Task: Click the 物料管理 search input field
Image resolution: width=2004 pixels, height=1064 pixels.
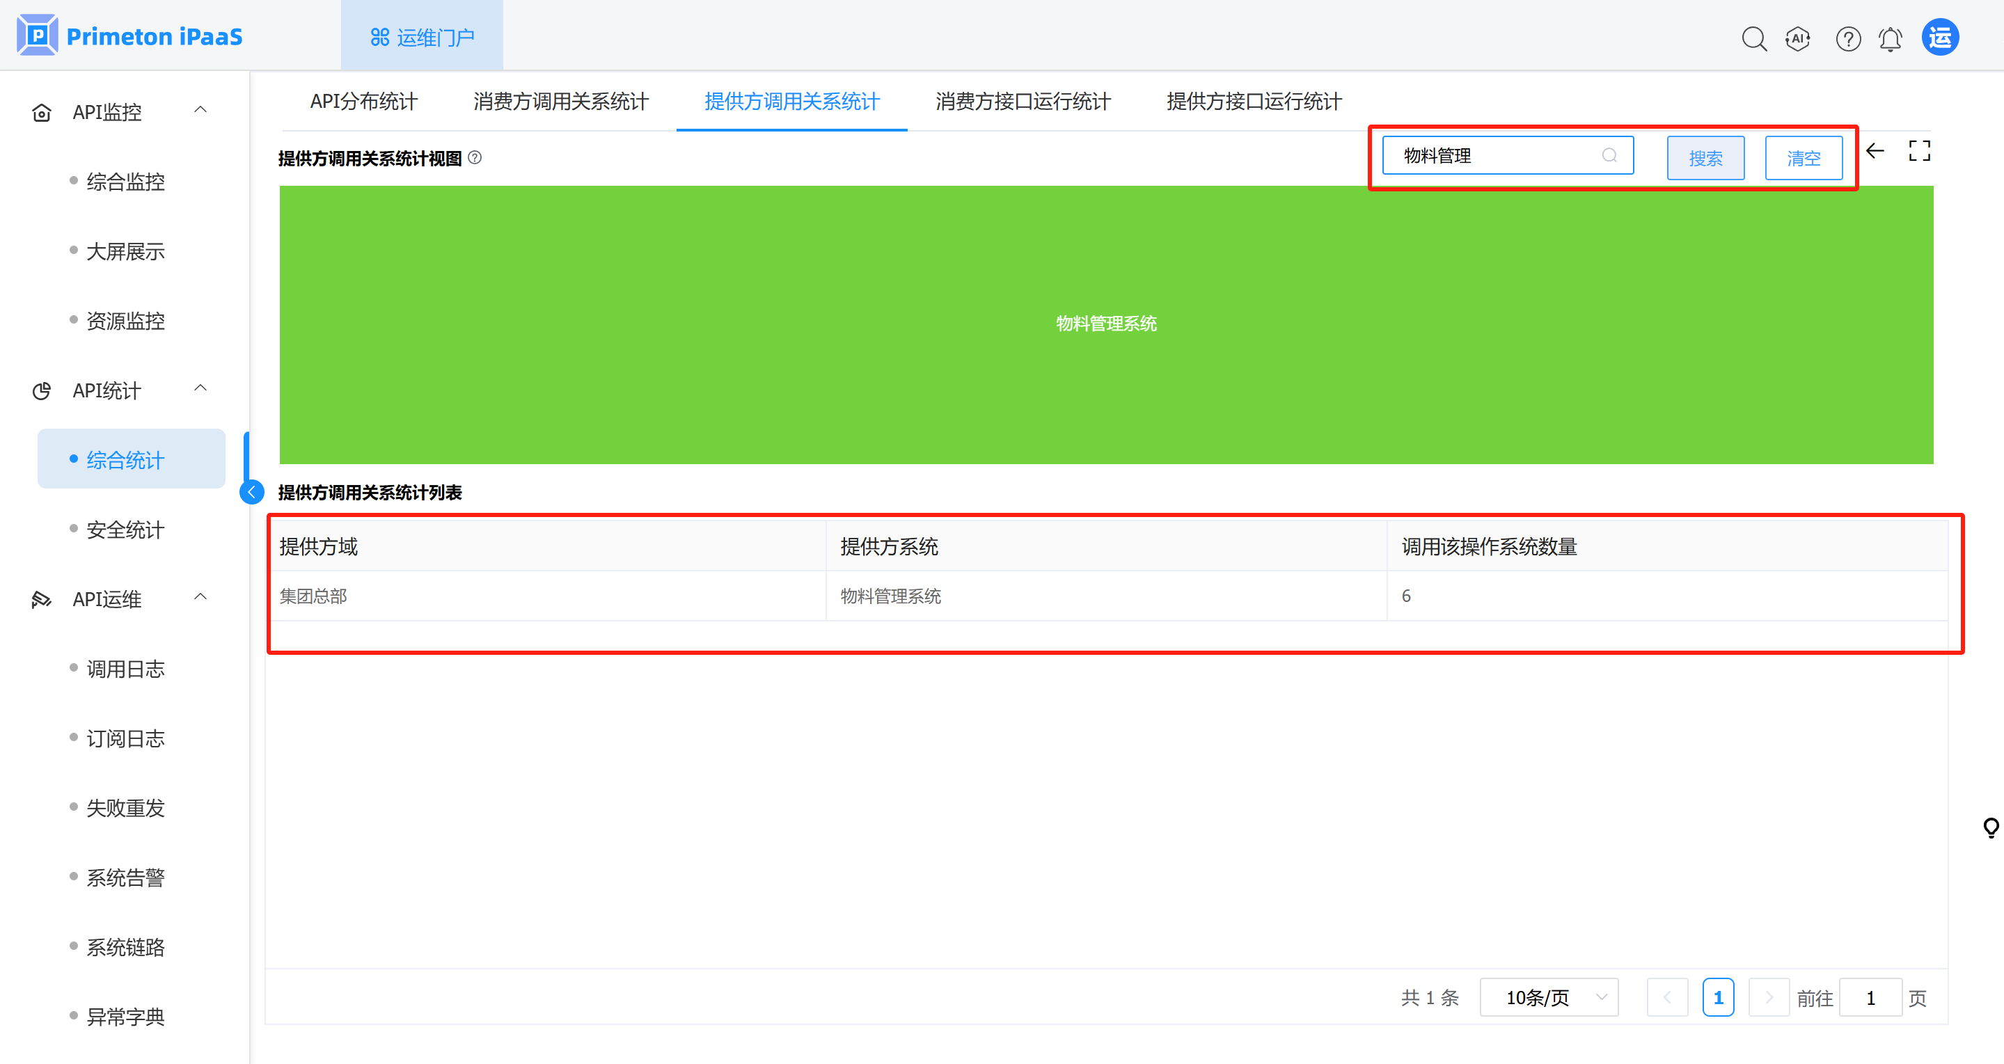Action: tap(1494, 156)
